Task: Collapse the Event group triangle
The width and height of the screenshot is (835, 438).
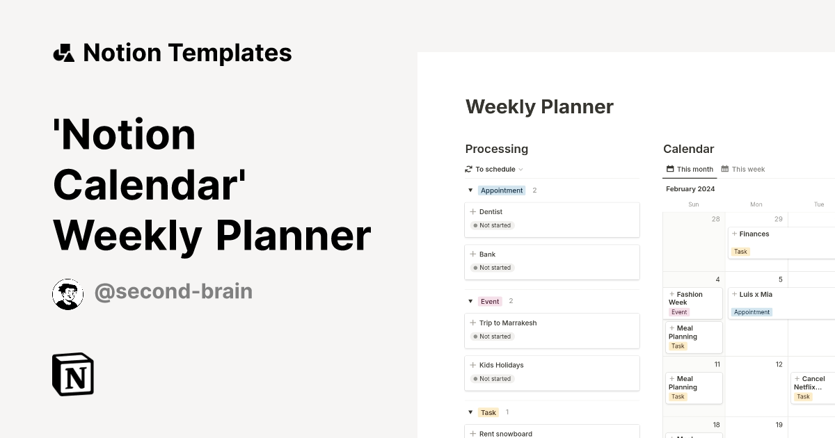Action: pyautogui.click(x=470, y=301)
